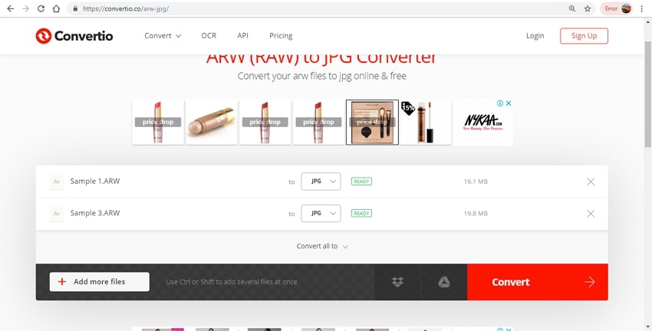Screen dimensions: 652x331
Task: Bookmark this page using the star icon
Action: pyautogui.click(x=588, y=8)
